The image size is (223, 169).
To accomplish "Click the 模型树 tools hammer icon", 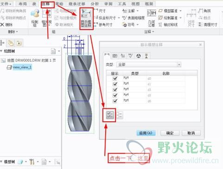I will click(32, 162).
